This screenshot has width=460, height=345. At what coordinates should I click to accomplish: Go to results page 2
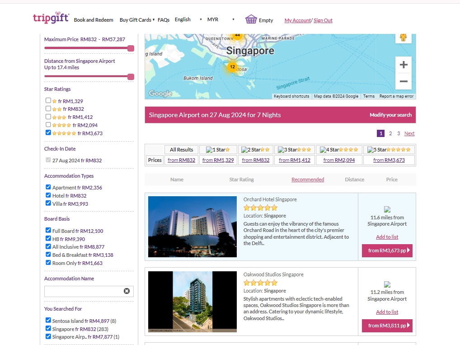390,133
